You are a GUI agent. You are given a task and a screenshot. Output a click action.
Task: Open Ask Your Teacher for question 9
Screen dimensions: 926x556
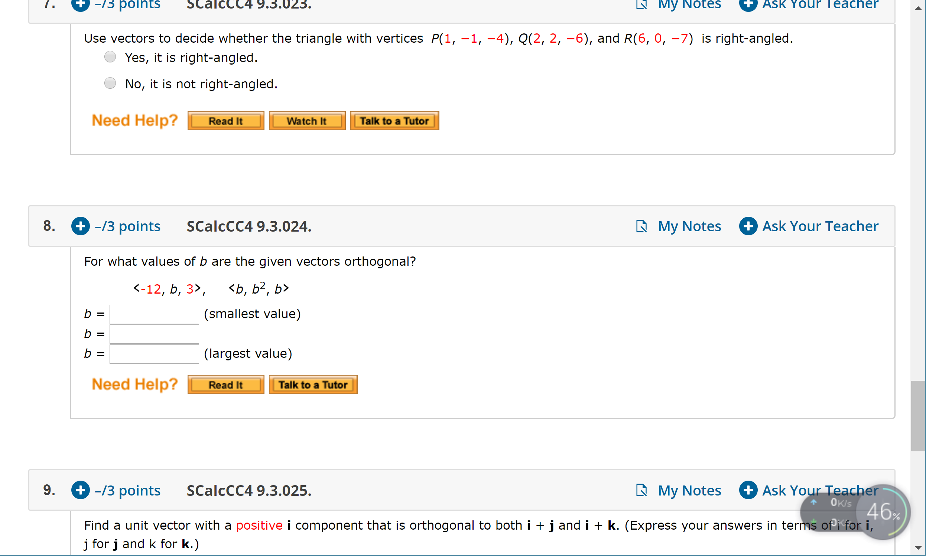[820, 490]
